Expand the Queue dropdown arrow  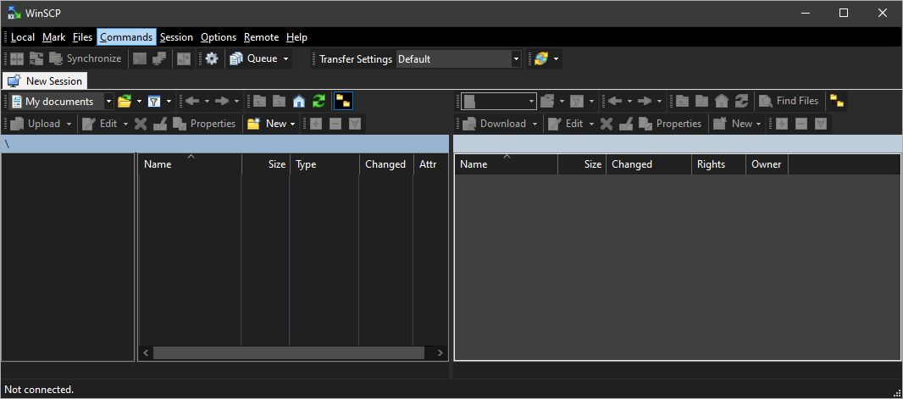[286, 59]
